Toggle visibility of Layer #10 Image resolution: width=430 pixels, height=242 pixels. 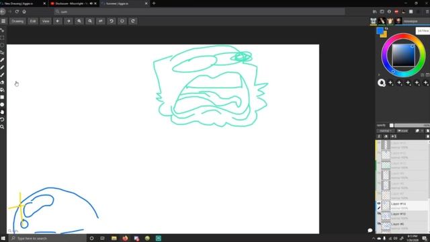pos(379,214)
